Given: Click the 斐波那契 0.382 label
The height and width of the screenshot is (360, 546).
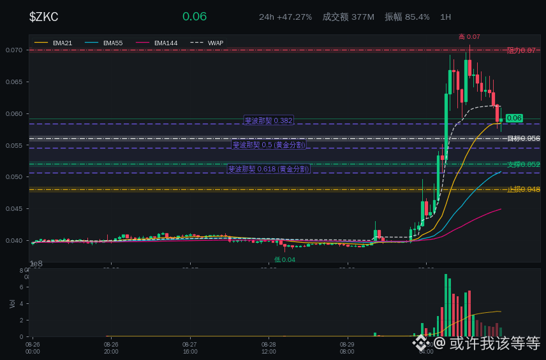Looking at the screenshot, I should [269, 120].
